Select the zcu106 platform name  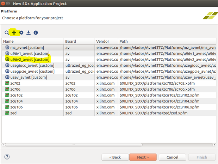pyautogui.click(x=17, y=107)
